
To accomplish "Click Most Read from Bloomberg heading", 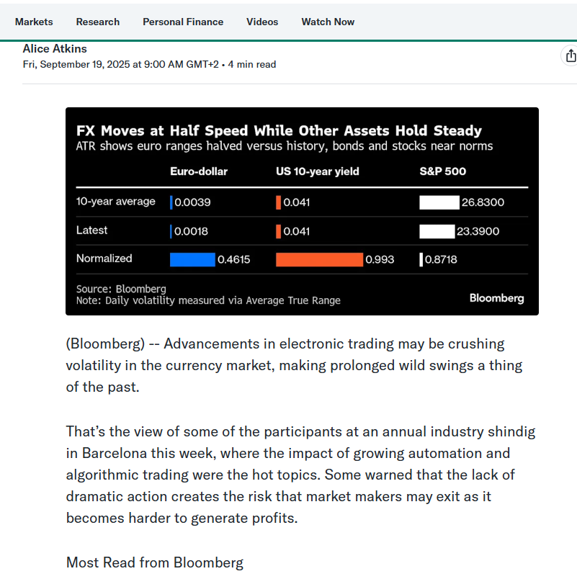I will point(155,562).
